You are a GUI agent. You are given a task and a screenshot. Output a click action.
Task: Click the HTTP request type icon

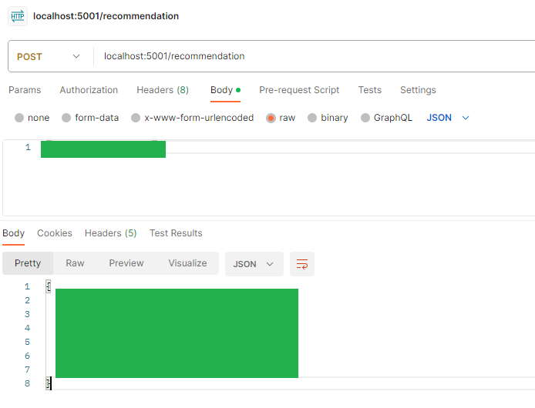(18, 16)
